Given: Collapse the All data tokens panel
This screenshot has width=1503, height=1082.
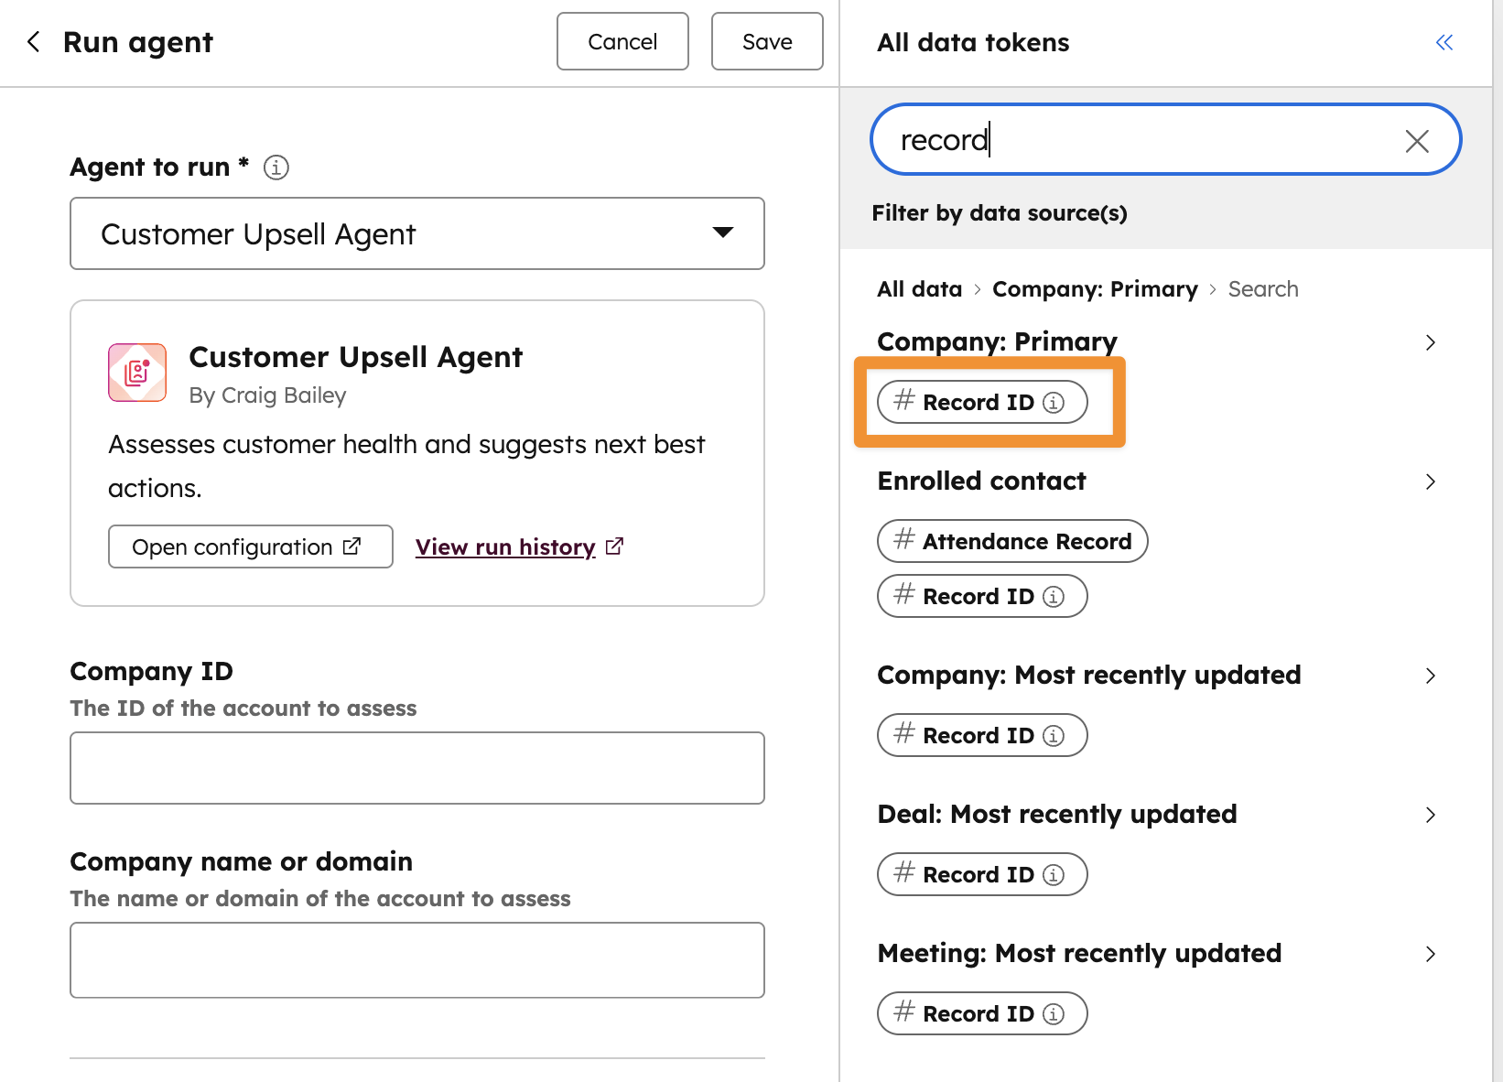Looking at the screenshot, I should tap(1444, 41).
